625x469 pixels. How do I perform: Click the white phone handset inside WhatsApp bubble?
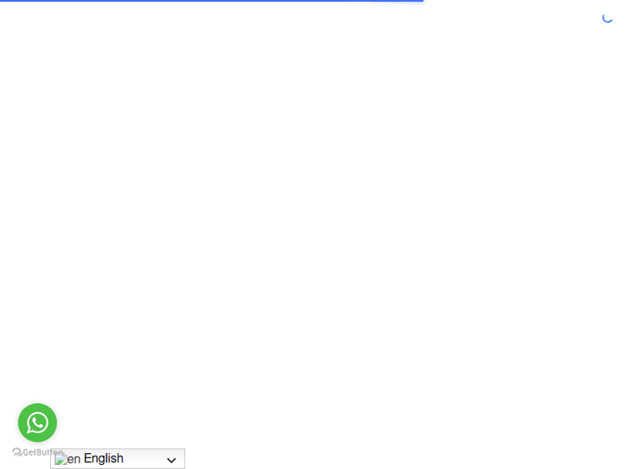(x=37, y=423)
